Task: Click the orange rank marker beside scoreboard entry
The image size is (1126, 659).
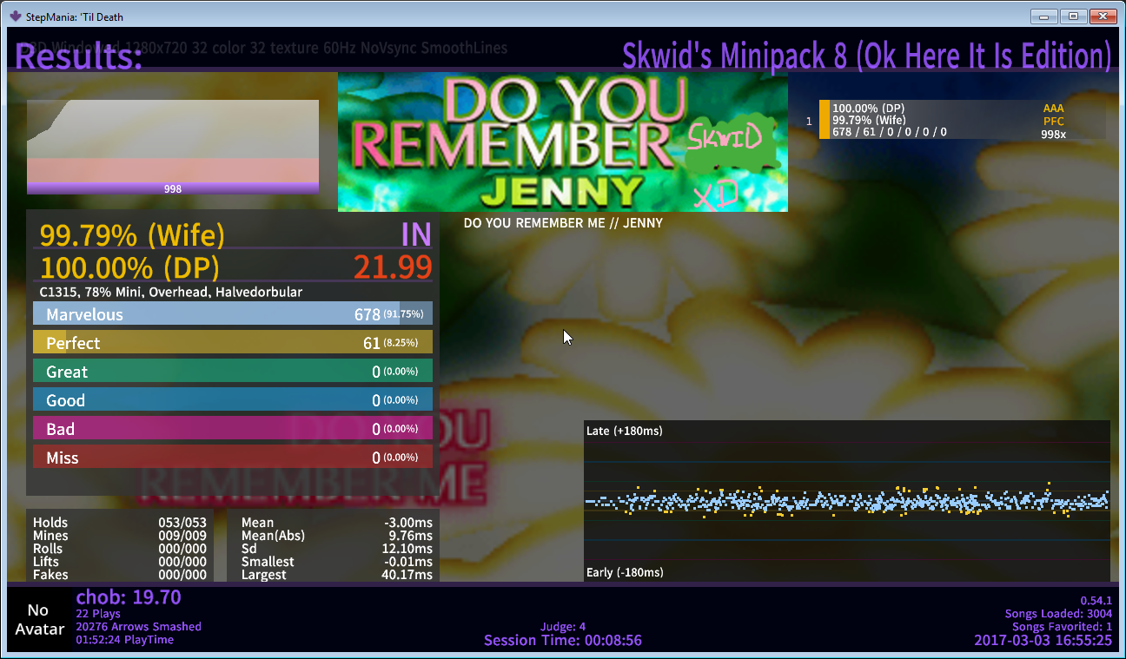Action: (x=824, y=120)
